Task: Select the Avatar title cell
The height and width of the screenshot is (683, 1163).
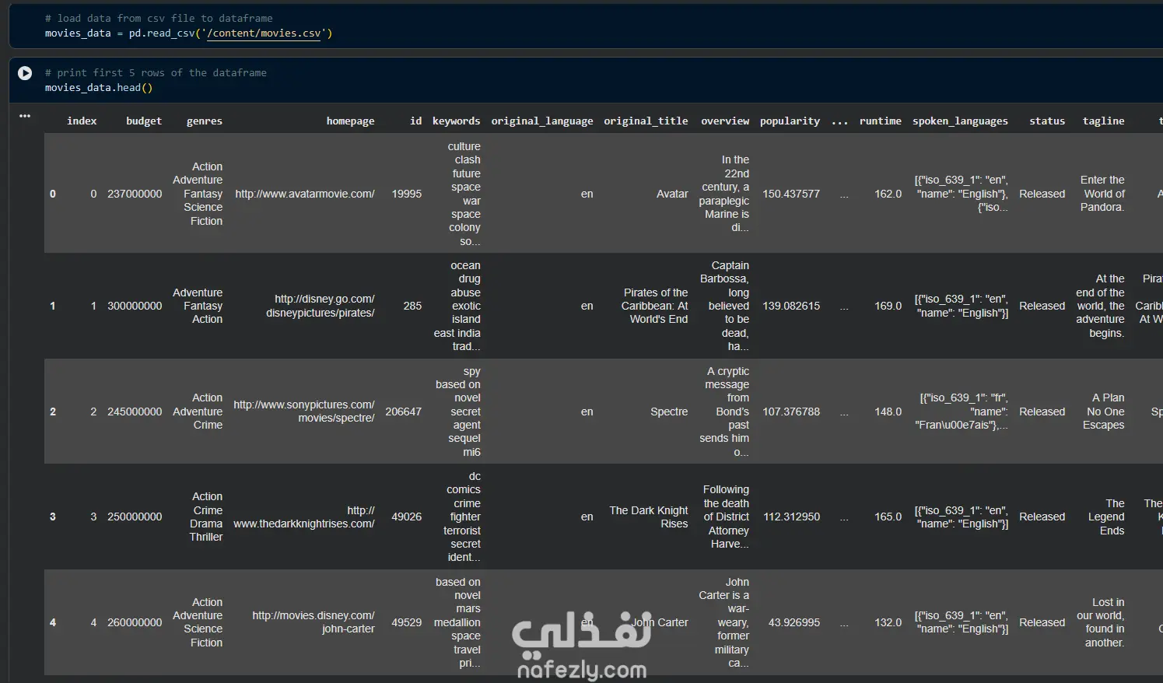Action: pos(672,194)
